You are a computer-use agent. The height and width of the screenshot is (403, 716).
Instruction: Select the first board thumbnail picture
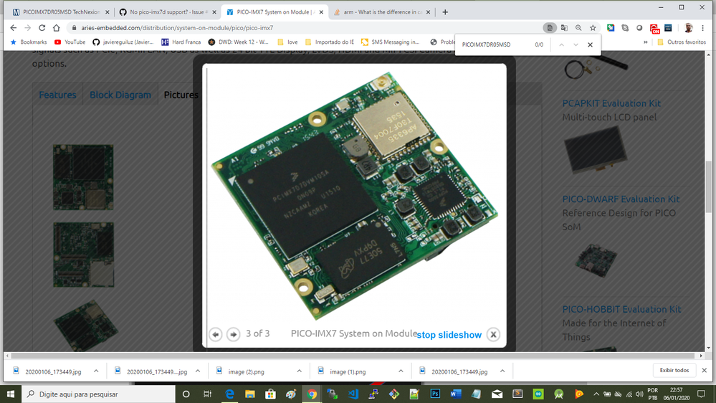click(83, 177)
